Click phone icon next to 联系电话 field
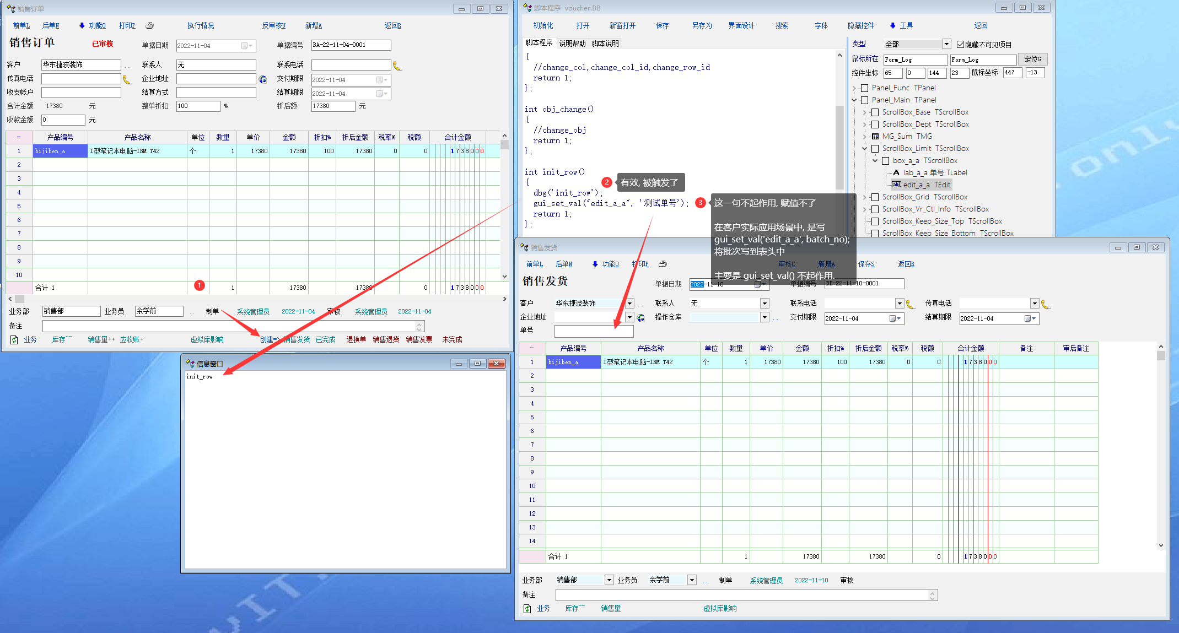The width and height of the screenshot is (1179, 633). click(x=397, y=66)
